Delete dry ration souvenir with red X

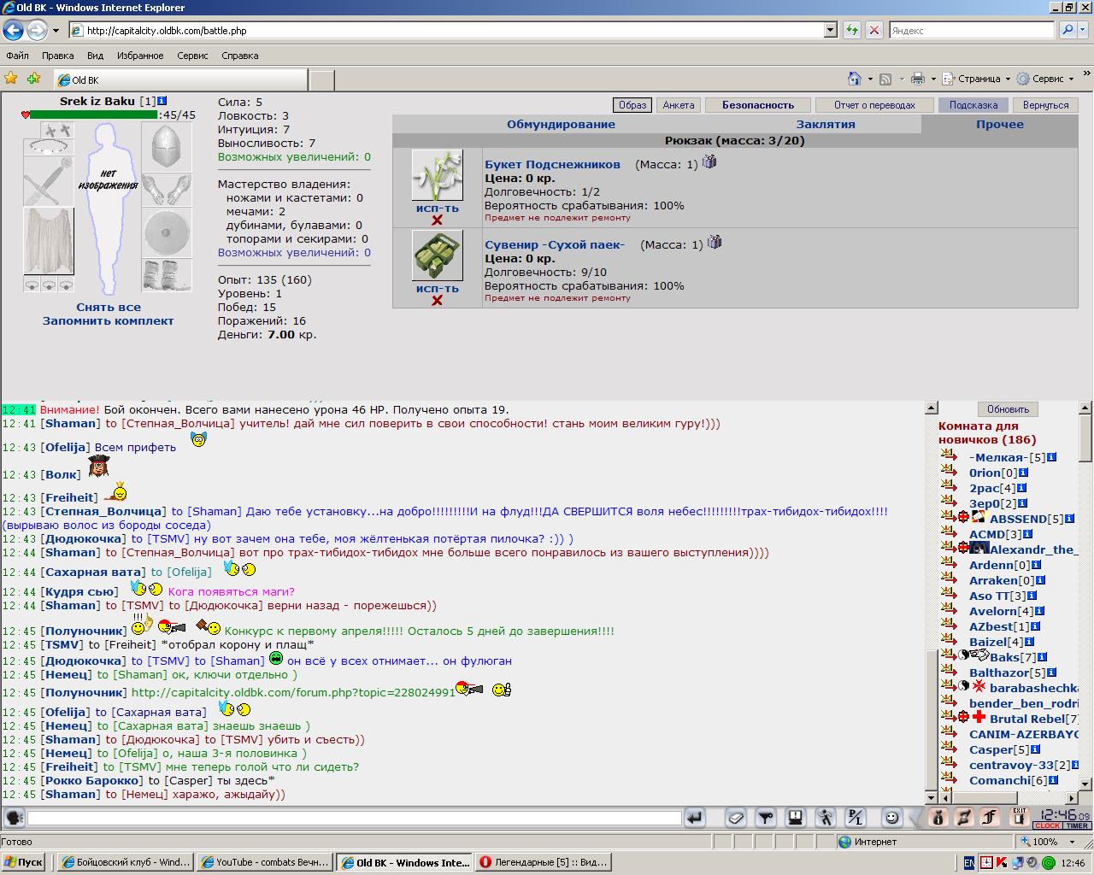tap(437, 301)
